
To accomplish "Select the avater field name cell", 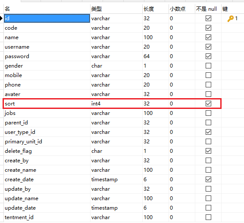I will point(47,94).
